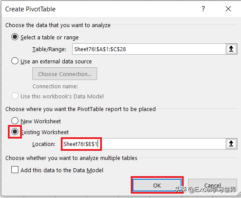Dismiss the dialog with the Cancel button

[213, 185]
